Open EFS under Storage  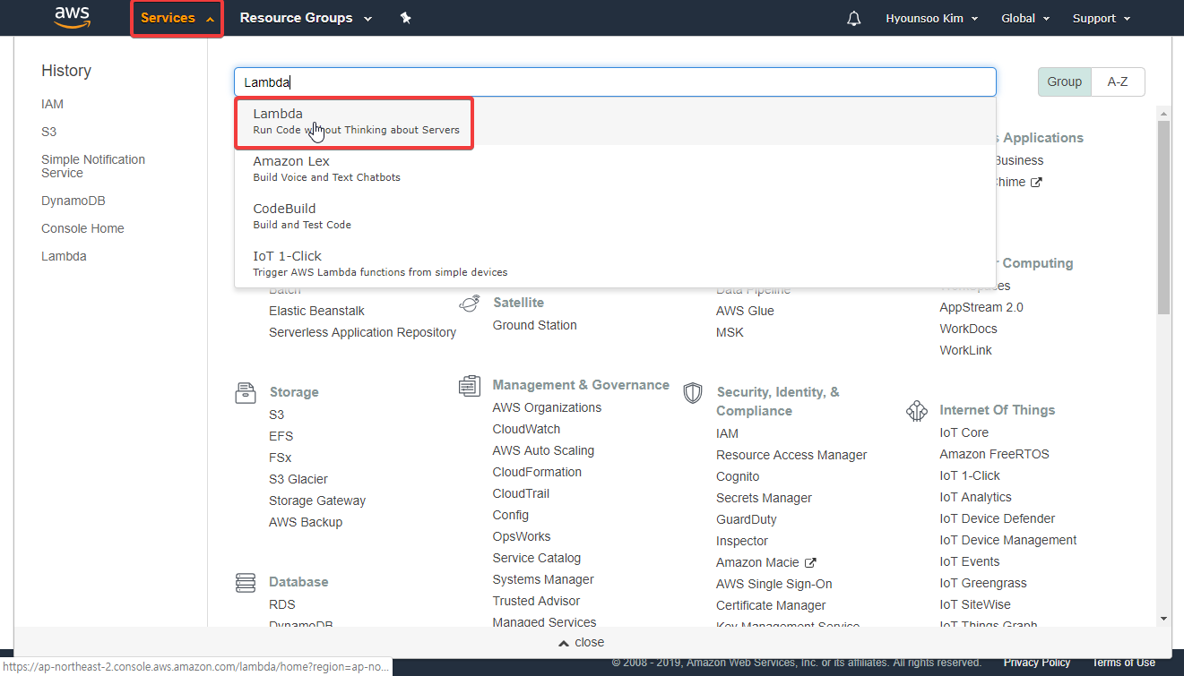(x=281, y=436)
